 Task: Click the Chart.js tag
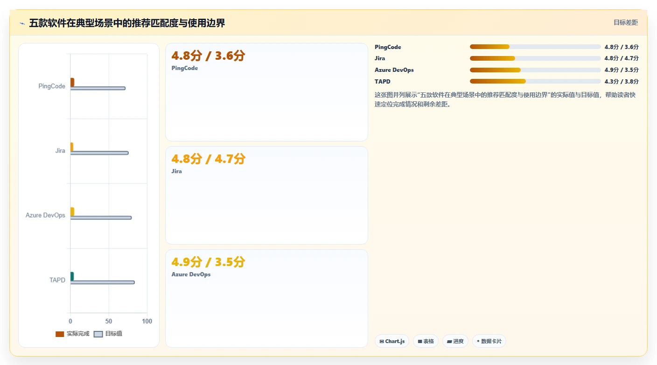(392, 341)
